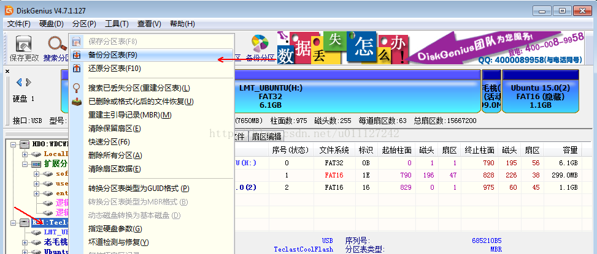Click the drive icon beside use tree node
Image resolution: width=597 pixels, height=254 pixels.
tap(48, 184)
